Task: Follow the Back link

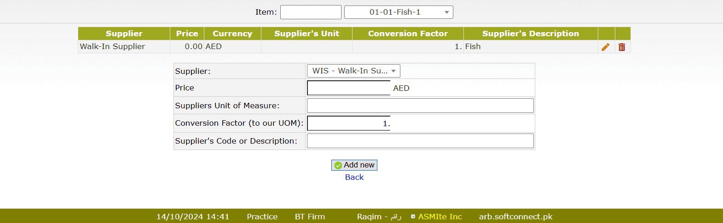Action: 354,177
